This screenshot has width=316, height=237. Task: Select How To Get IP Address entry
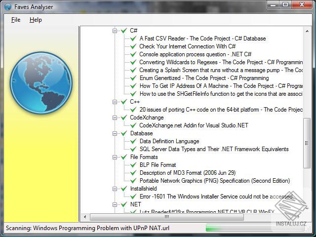coord(221,86)
